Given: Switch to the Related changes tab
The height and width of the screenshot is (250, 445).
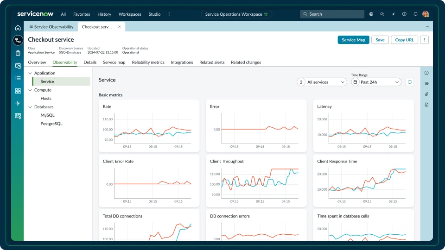Looking at the screenshot, I should point(246,62).
